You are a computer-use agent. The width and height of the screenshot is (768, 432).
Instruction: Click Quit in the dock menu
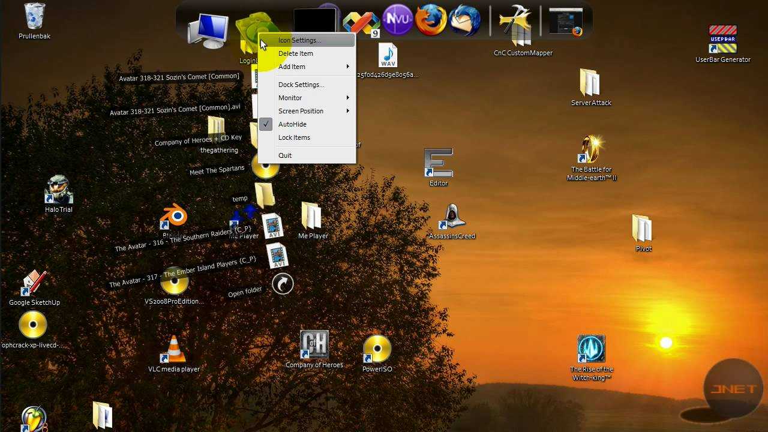[285, 155]
